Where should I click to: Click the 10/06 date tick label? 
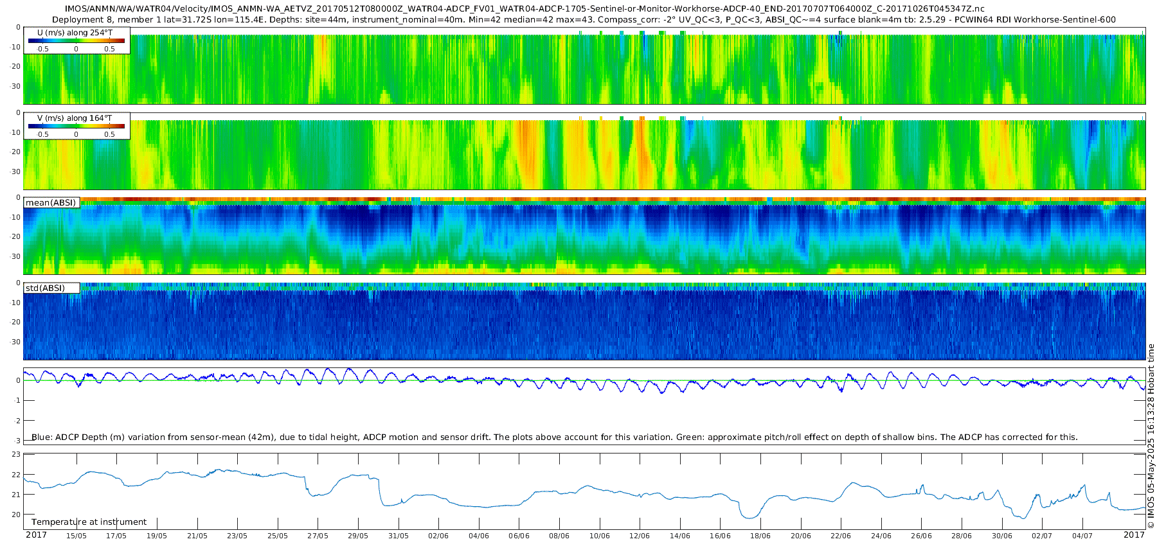[x=600, y=536]
